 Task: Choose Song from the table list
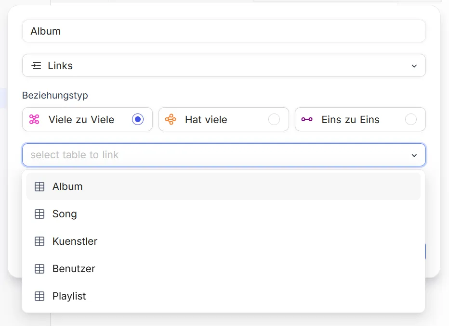[x=65, y=214]
